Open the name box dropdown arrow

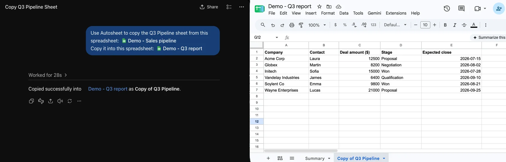click(277, 37)
